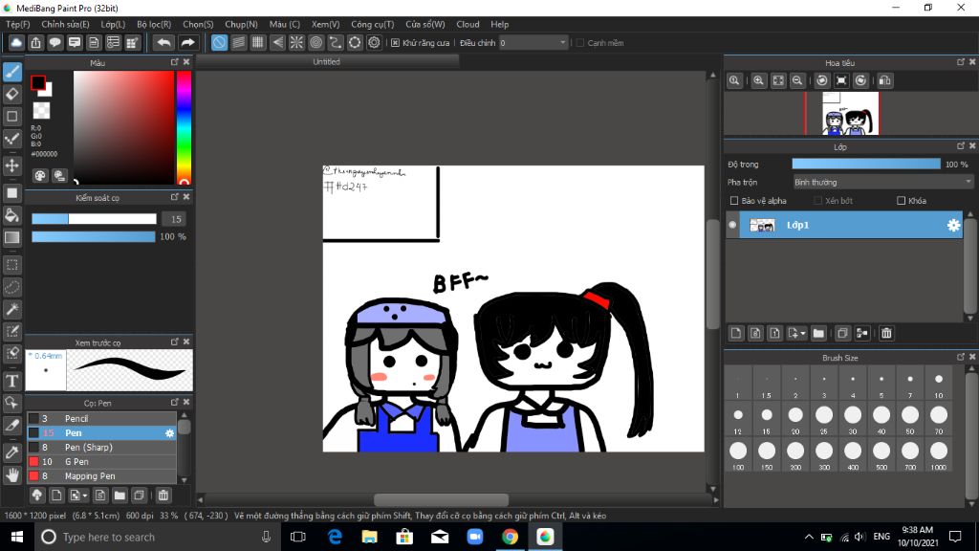Enable the 'Khóa' lock checkbox
This screenshot has width=979, height=551.
tap(901, 201)
